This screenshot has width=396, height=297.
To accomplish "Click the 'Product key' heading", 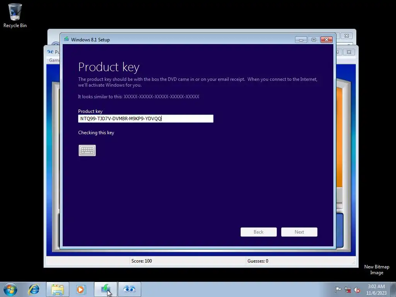I will (109, 67).
